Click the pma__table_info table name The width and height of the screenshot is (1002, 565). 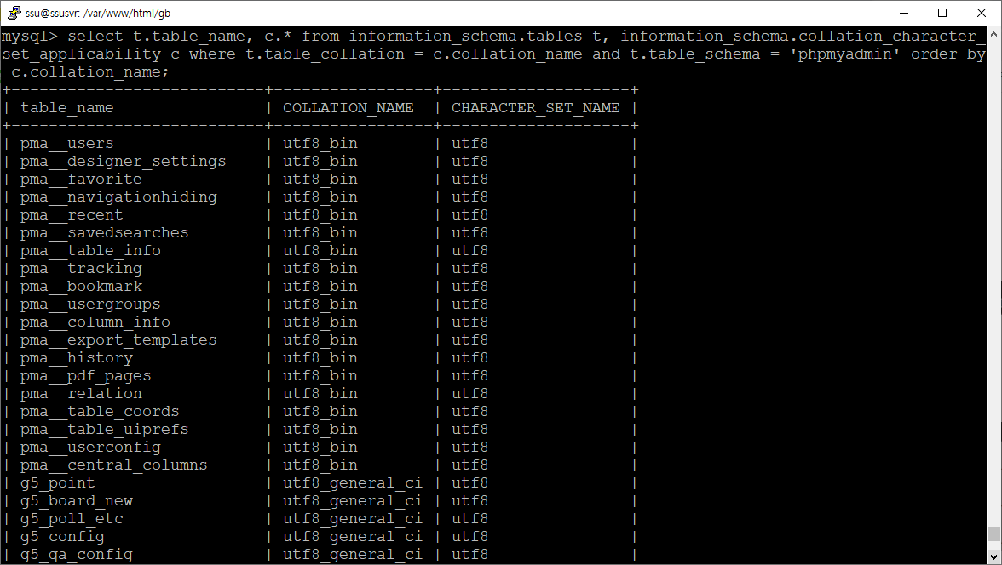[x=90, y=251]
